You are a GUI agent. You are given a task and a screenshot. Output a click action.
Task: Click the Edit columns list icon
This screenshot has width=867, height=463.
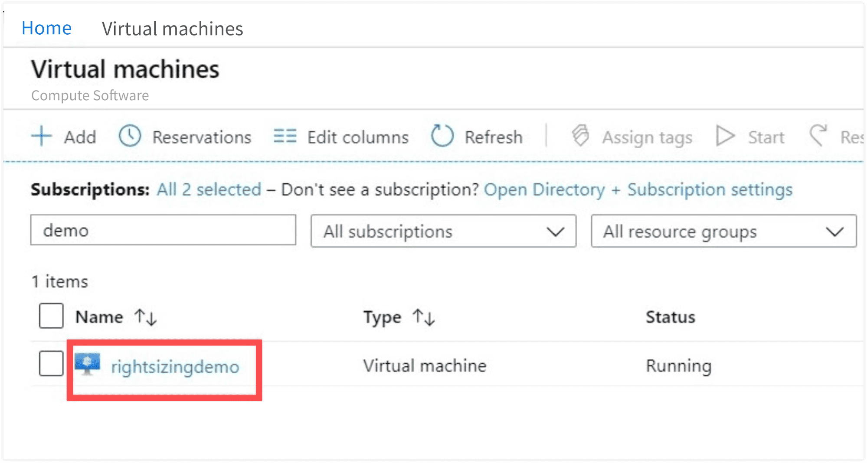pos(285,136)
